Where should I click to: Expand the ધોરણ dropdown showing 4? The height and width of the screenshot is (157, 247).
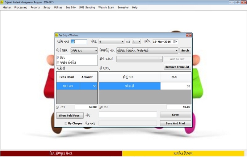[x=122, y=42]
